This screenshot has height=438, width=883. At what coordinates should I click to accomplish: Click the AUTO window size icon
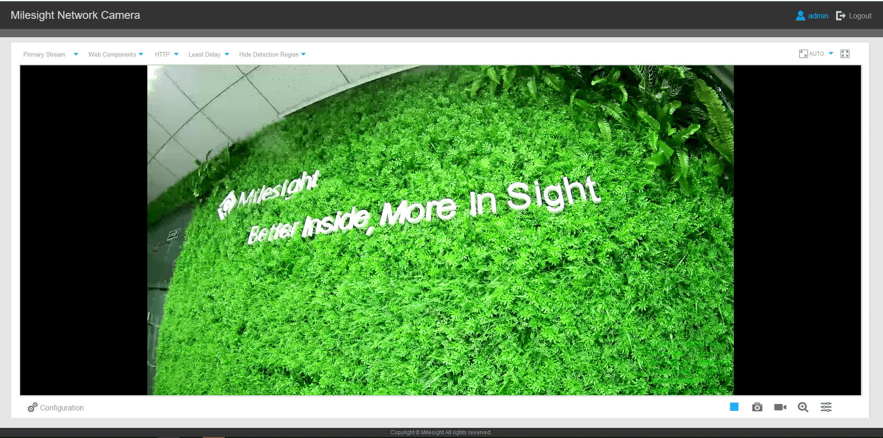pos(803,54)
